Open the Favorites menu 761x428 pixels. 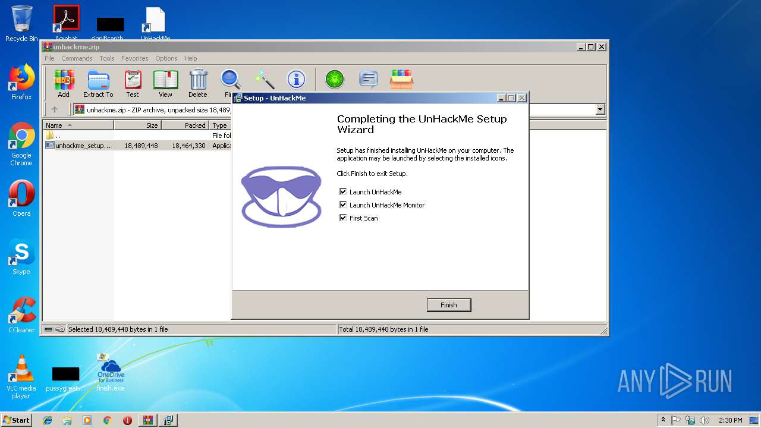pyautogui.click(x=135, y=58)
